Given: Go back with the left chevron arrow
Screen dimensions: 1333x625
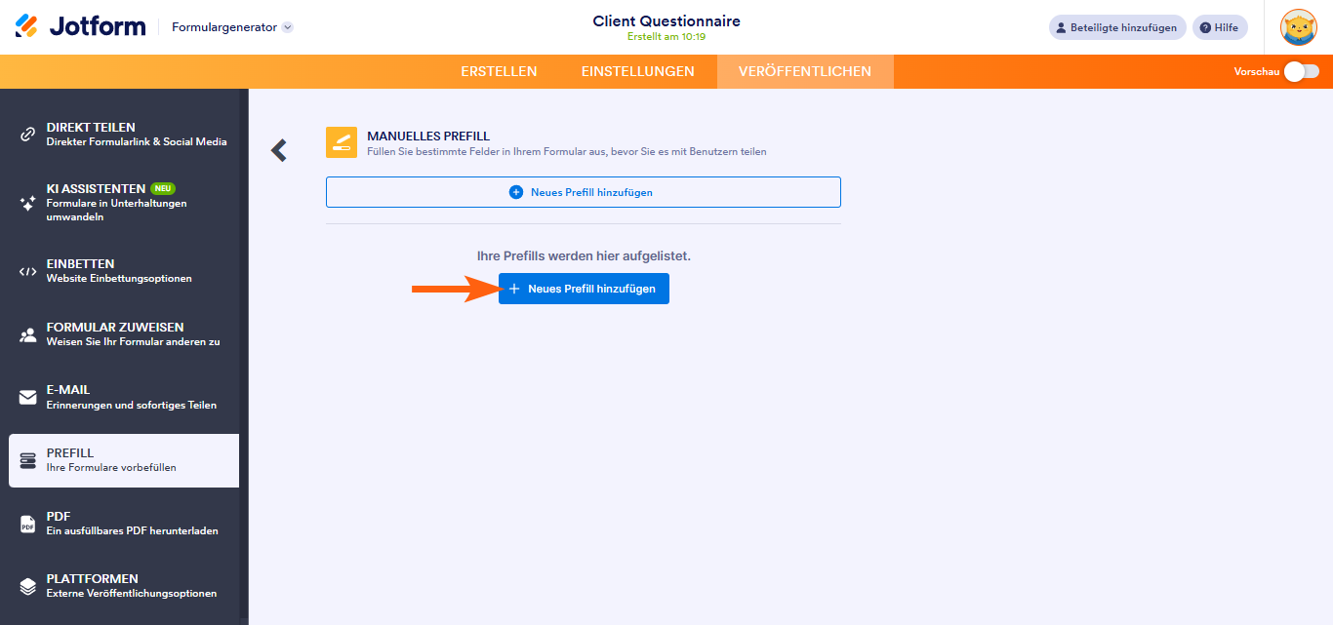Looking at the screenshot, I should click(x=279, y=149).
